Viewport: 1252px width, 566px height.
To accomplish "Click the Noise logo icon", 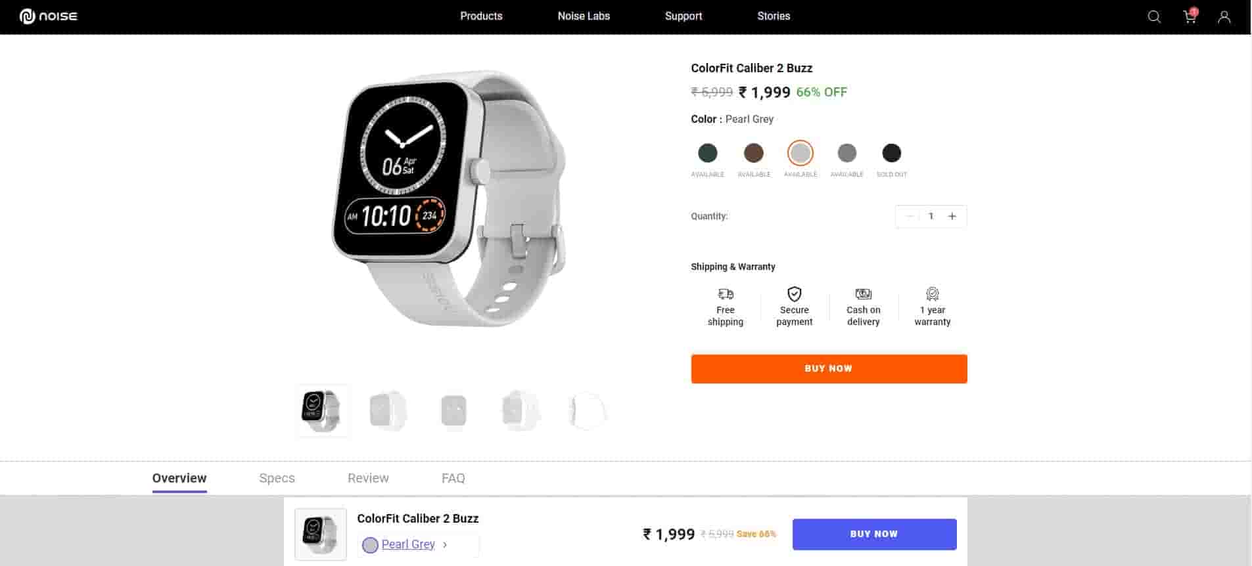I will [28, 16].
